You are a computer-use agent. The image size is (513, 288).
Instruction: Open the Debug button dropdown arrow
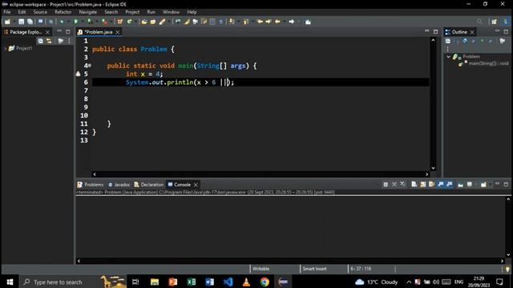(x=67, y=22)
